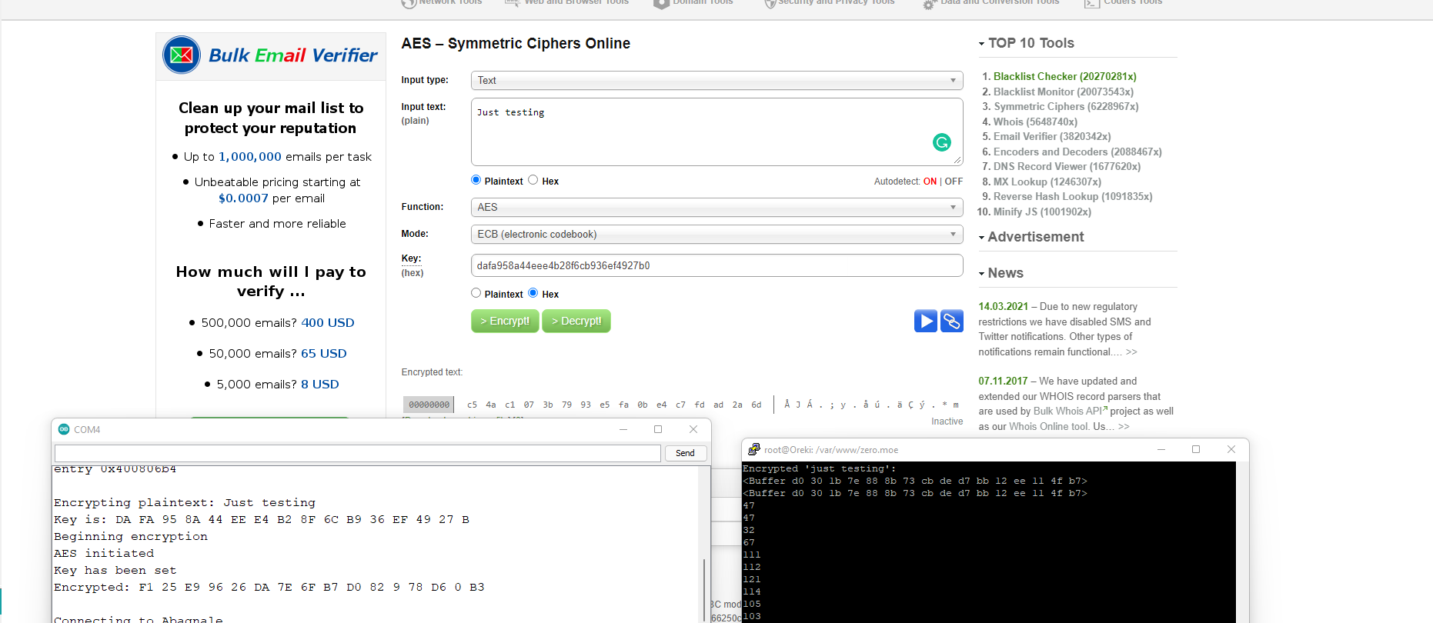1433x623 pixels.
Task: Click the 400 USD pricing link
Action: pos(328,322)
